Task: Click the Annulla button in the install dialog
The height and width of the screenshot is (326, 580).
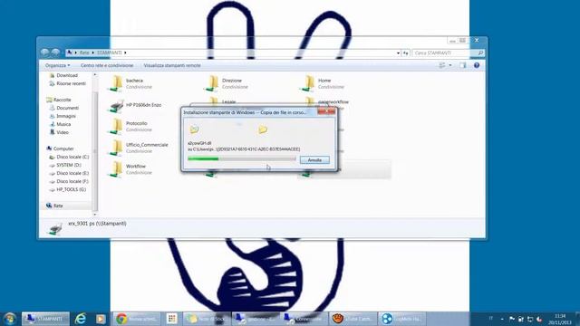Action: pos(314,160)
